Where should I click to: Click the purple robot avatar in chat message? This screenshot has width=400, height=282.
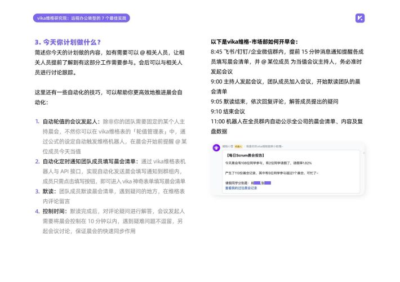[216, 147]
